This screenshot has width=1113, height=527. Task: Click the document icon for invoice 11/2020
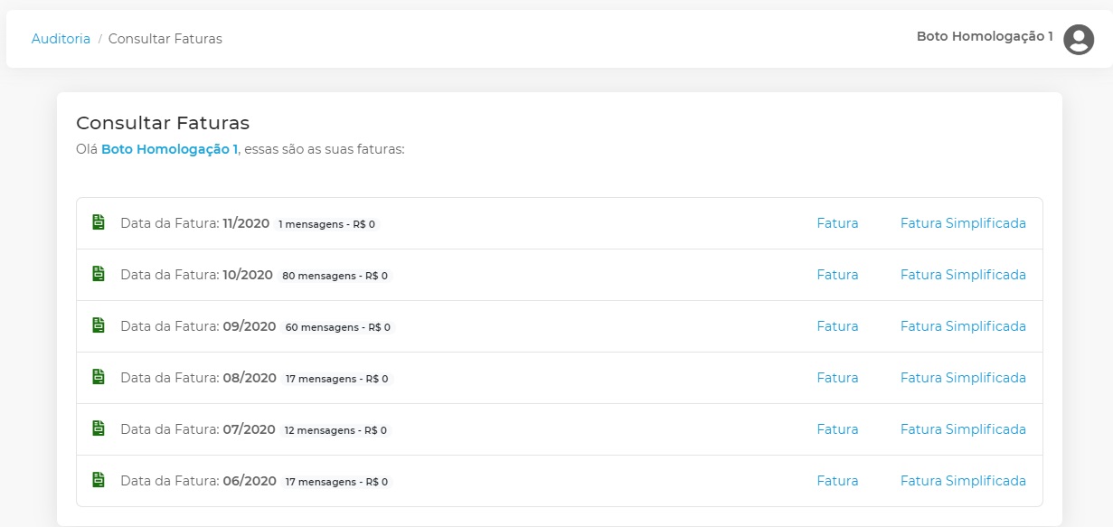click(x=99, y=222)
